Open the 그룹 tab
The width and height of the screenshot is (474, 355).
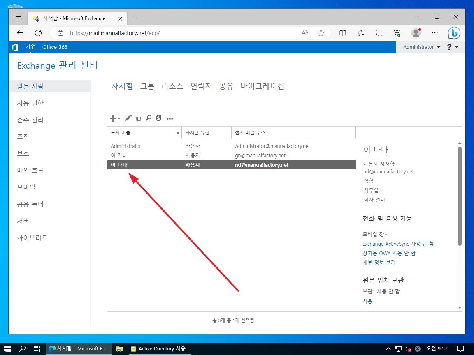147,86
